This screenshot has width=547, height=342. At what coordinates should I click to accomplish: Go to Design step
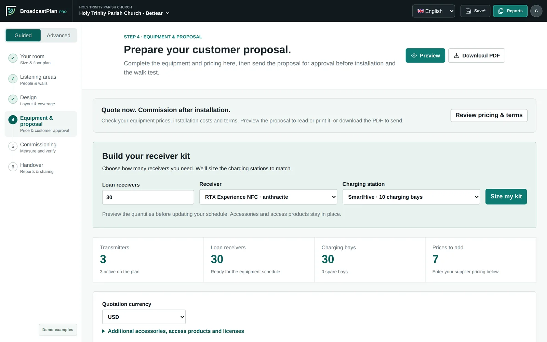click(41, 100)
